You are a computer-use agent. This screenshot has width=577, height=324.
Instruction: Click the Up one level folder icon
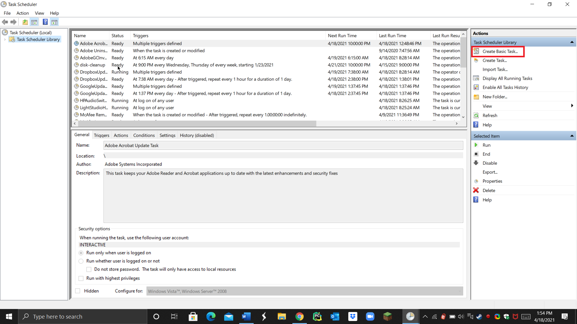25,22
